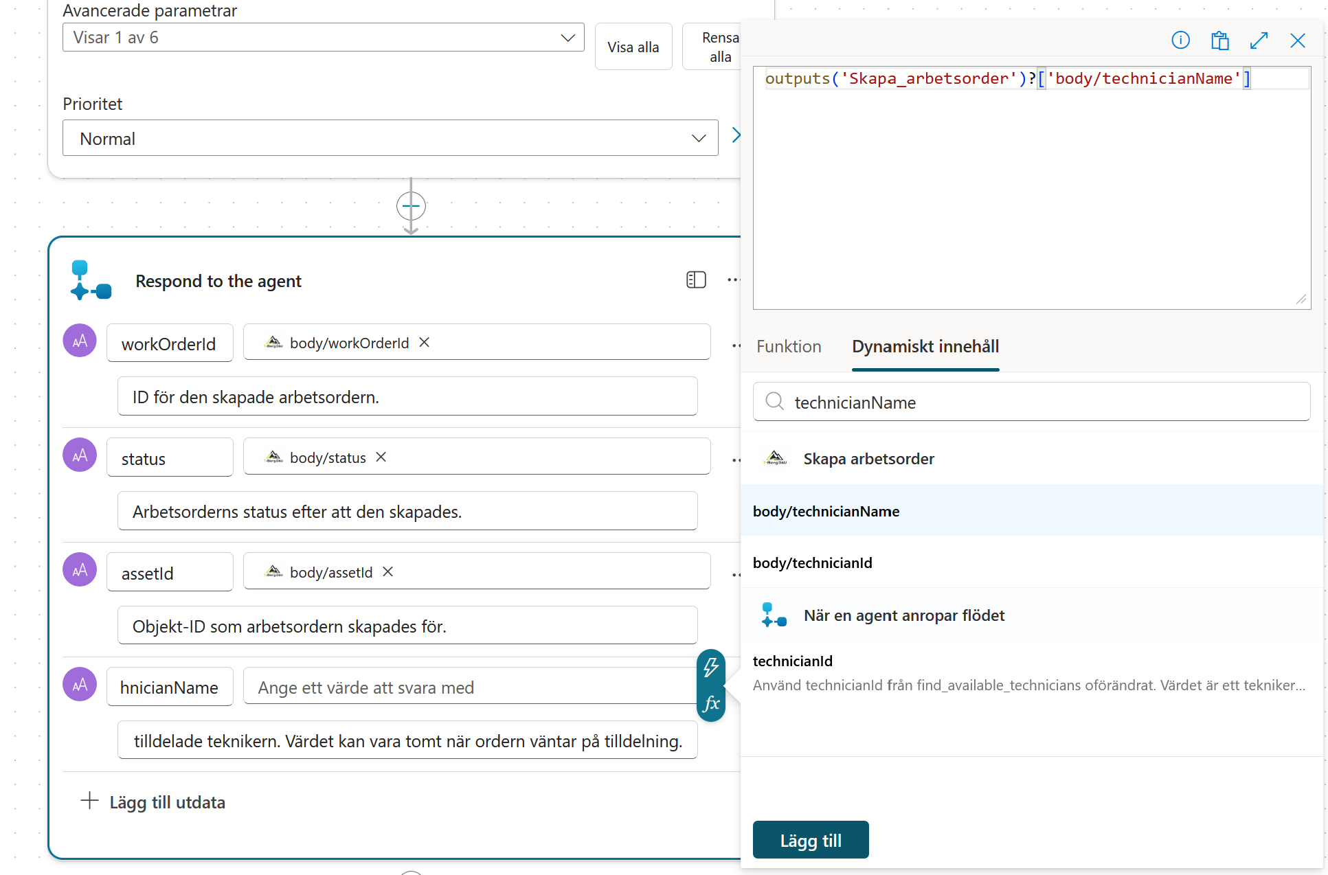Click the paste clipboard icon
1328x875 pixels.
[x=1219, y=41]
